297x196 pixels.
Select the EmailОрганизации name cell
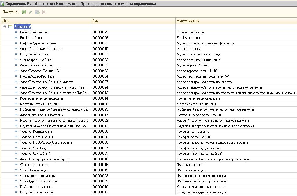(x=33, y=32)
